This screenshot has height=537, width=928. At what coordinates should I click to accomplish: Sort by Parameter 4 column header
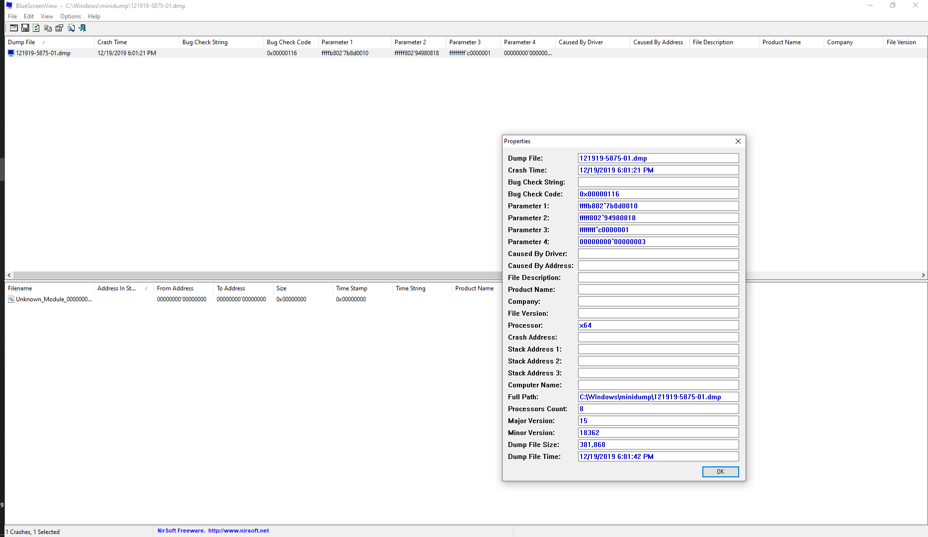(x=528, y=42)
